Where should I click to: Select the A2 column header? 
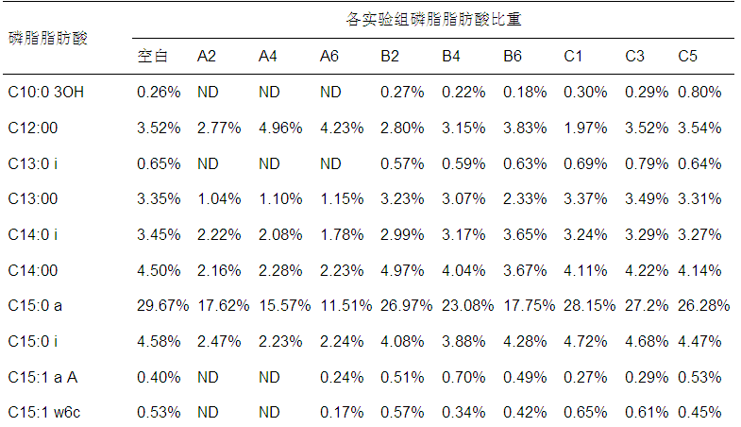coord(207,57)
